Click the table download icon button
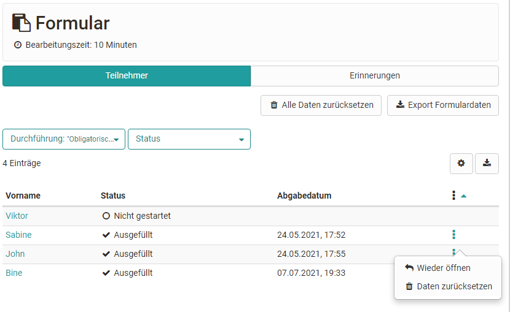This screenshot has width=510, height=312. coord(487,164)
